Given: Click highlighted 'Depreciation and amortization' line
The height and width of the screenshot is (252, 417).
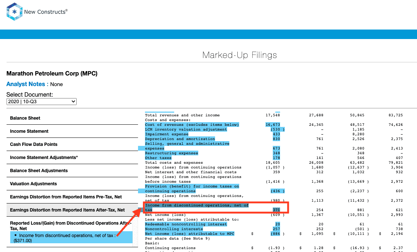Looking at the screenshot, I should tap(180, 139).
